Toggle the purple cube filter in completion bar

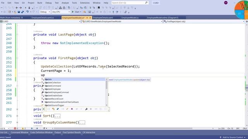pyautogui.click(x=72, y=109)
